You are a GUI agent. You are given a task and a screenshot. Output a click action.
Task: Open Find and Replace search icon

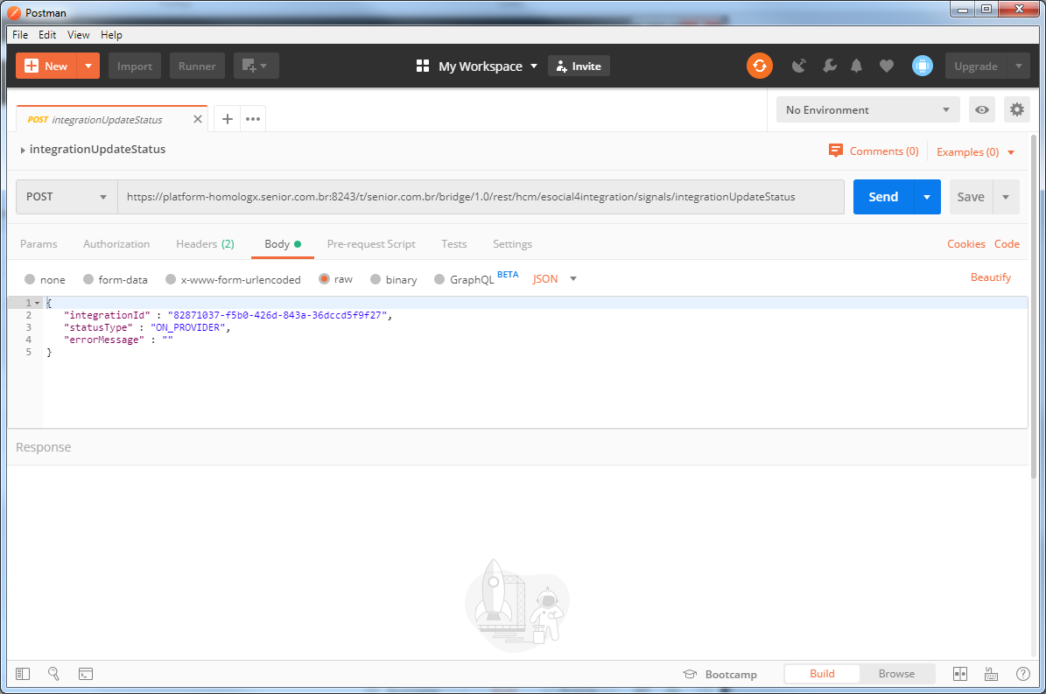[x=54, y=674]
